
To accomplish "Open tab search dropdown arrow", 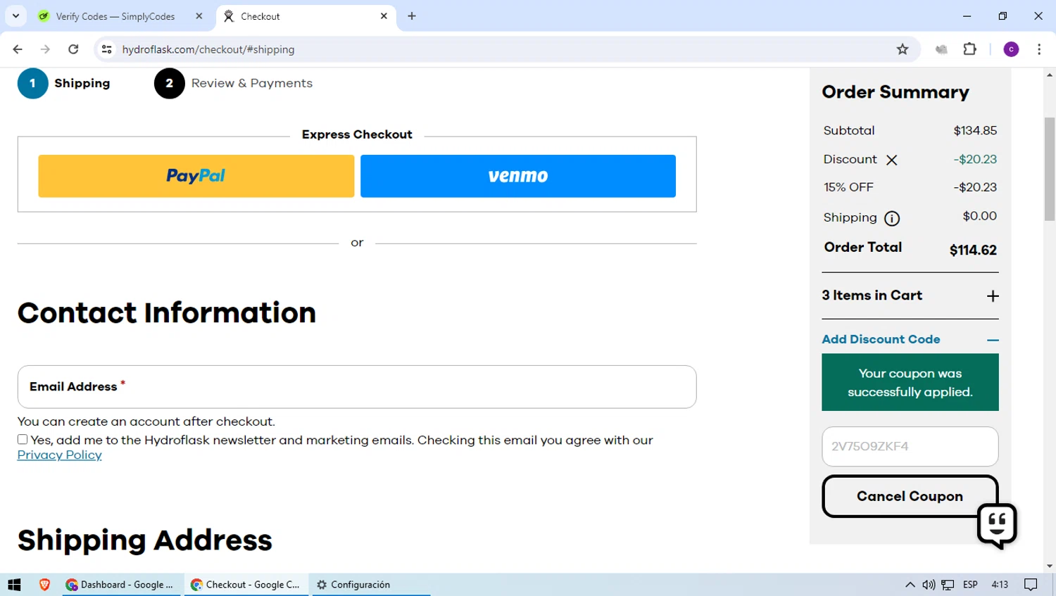I will (15, 16).
